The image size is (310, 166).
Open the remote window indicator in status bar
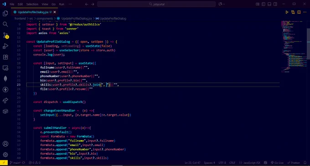click(4, 163)
